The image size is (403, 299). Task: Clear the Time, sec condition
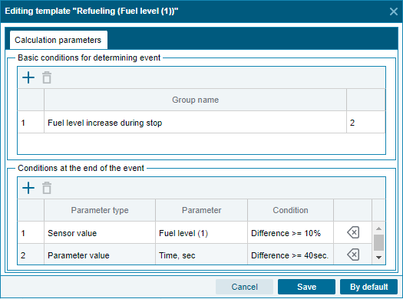click(353, 255)
